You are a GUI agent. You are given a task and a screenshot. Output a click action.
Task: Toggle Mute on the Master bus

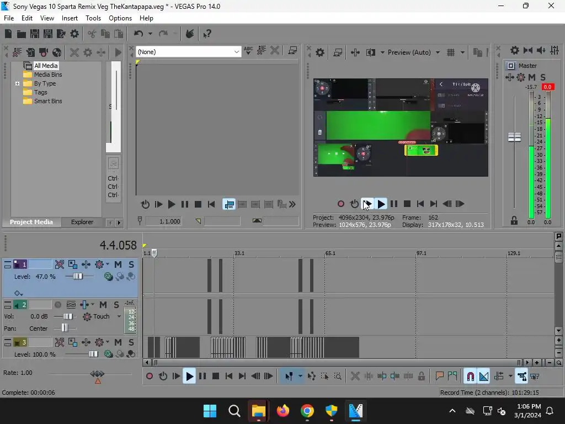(x=531, y=77)
